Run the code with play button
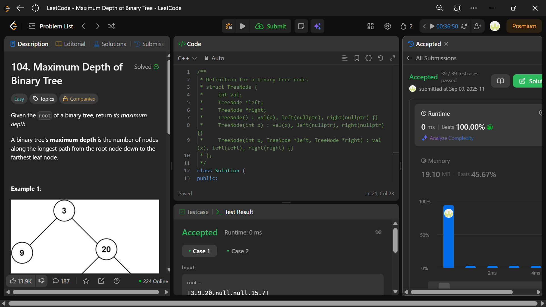This screenshot has width=546, height=307. pyautogui.click(x=243, y=26)
